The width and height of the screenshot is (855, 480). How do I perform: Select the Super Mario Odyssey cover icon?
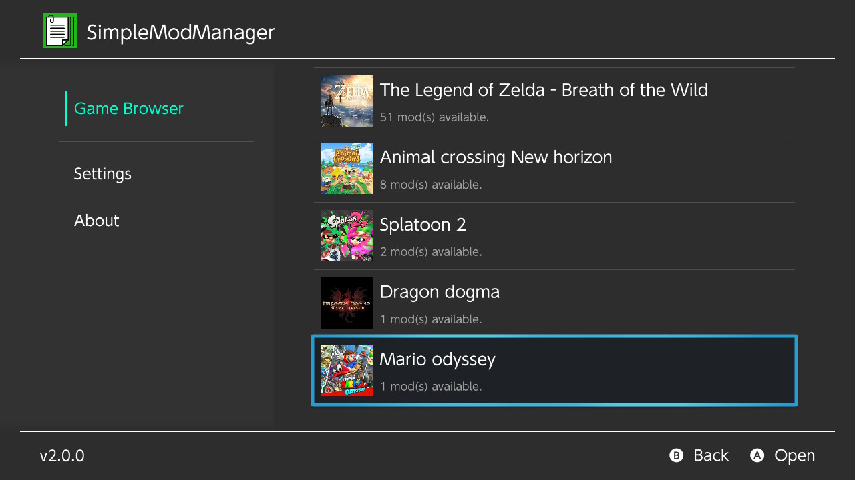click(x=347, y=371)
